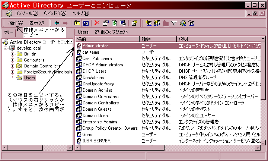Expand the ForeignSecurityPrincipals node
268x161 pixels.
[x=12, y=72]
